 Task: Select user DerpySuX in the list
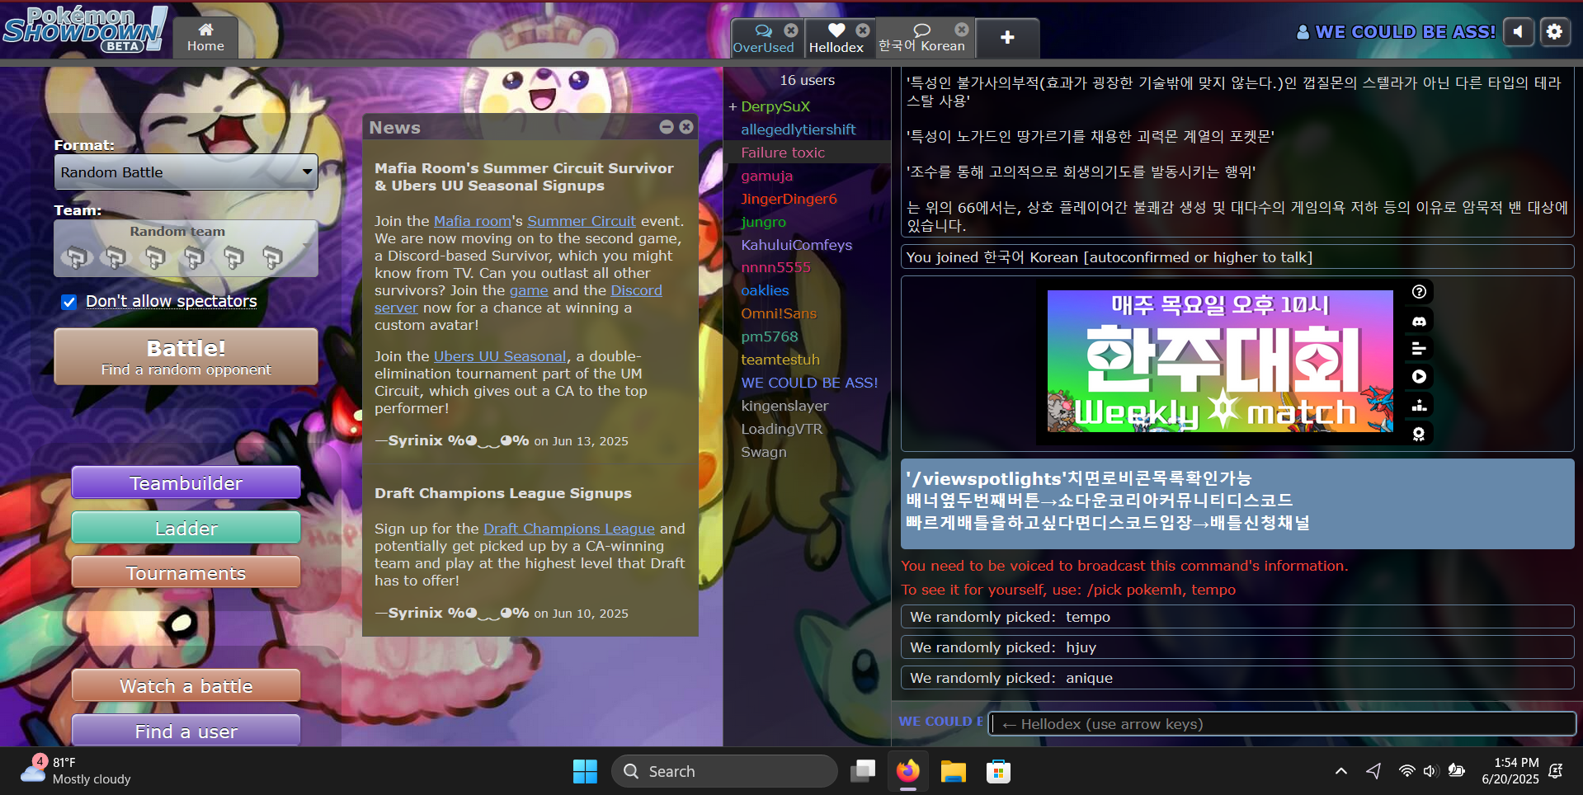pos(807,106)
